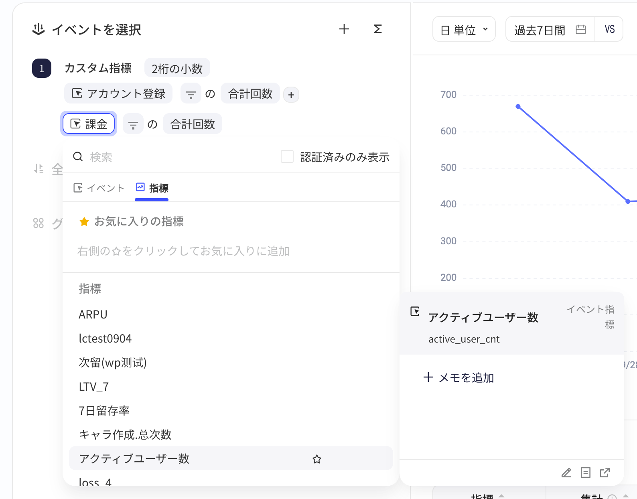637x499 pixels.
Task: Add term with small plus after 合計回数
Action: click(291, 95)
